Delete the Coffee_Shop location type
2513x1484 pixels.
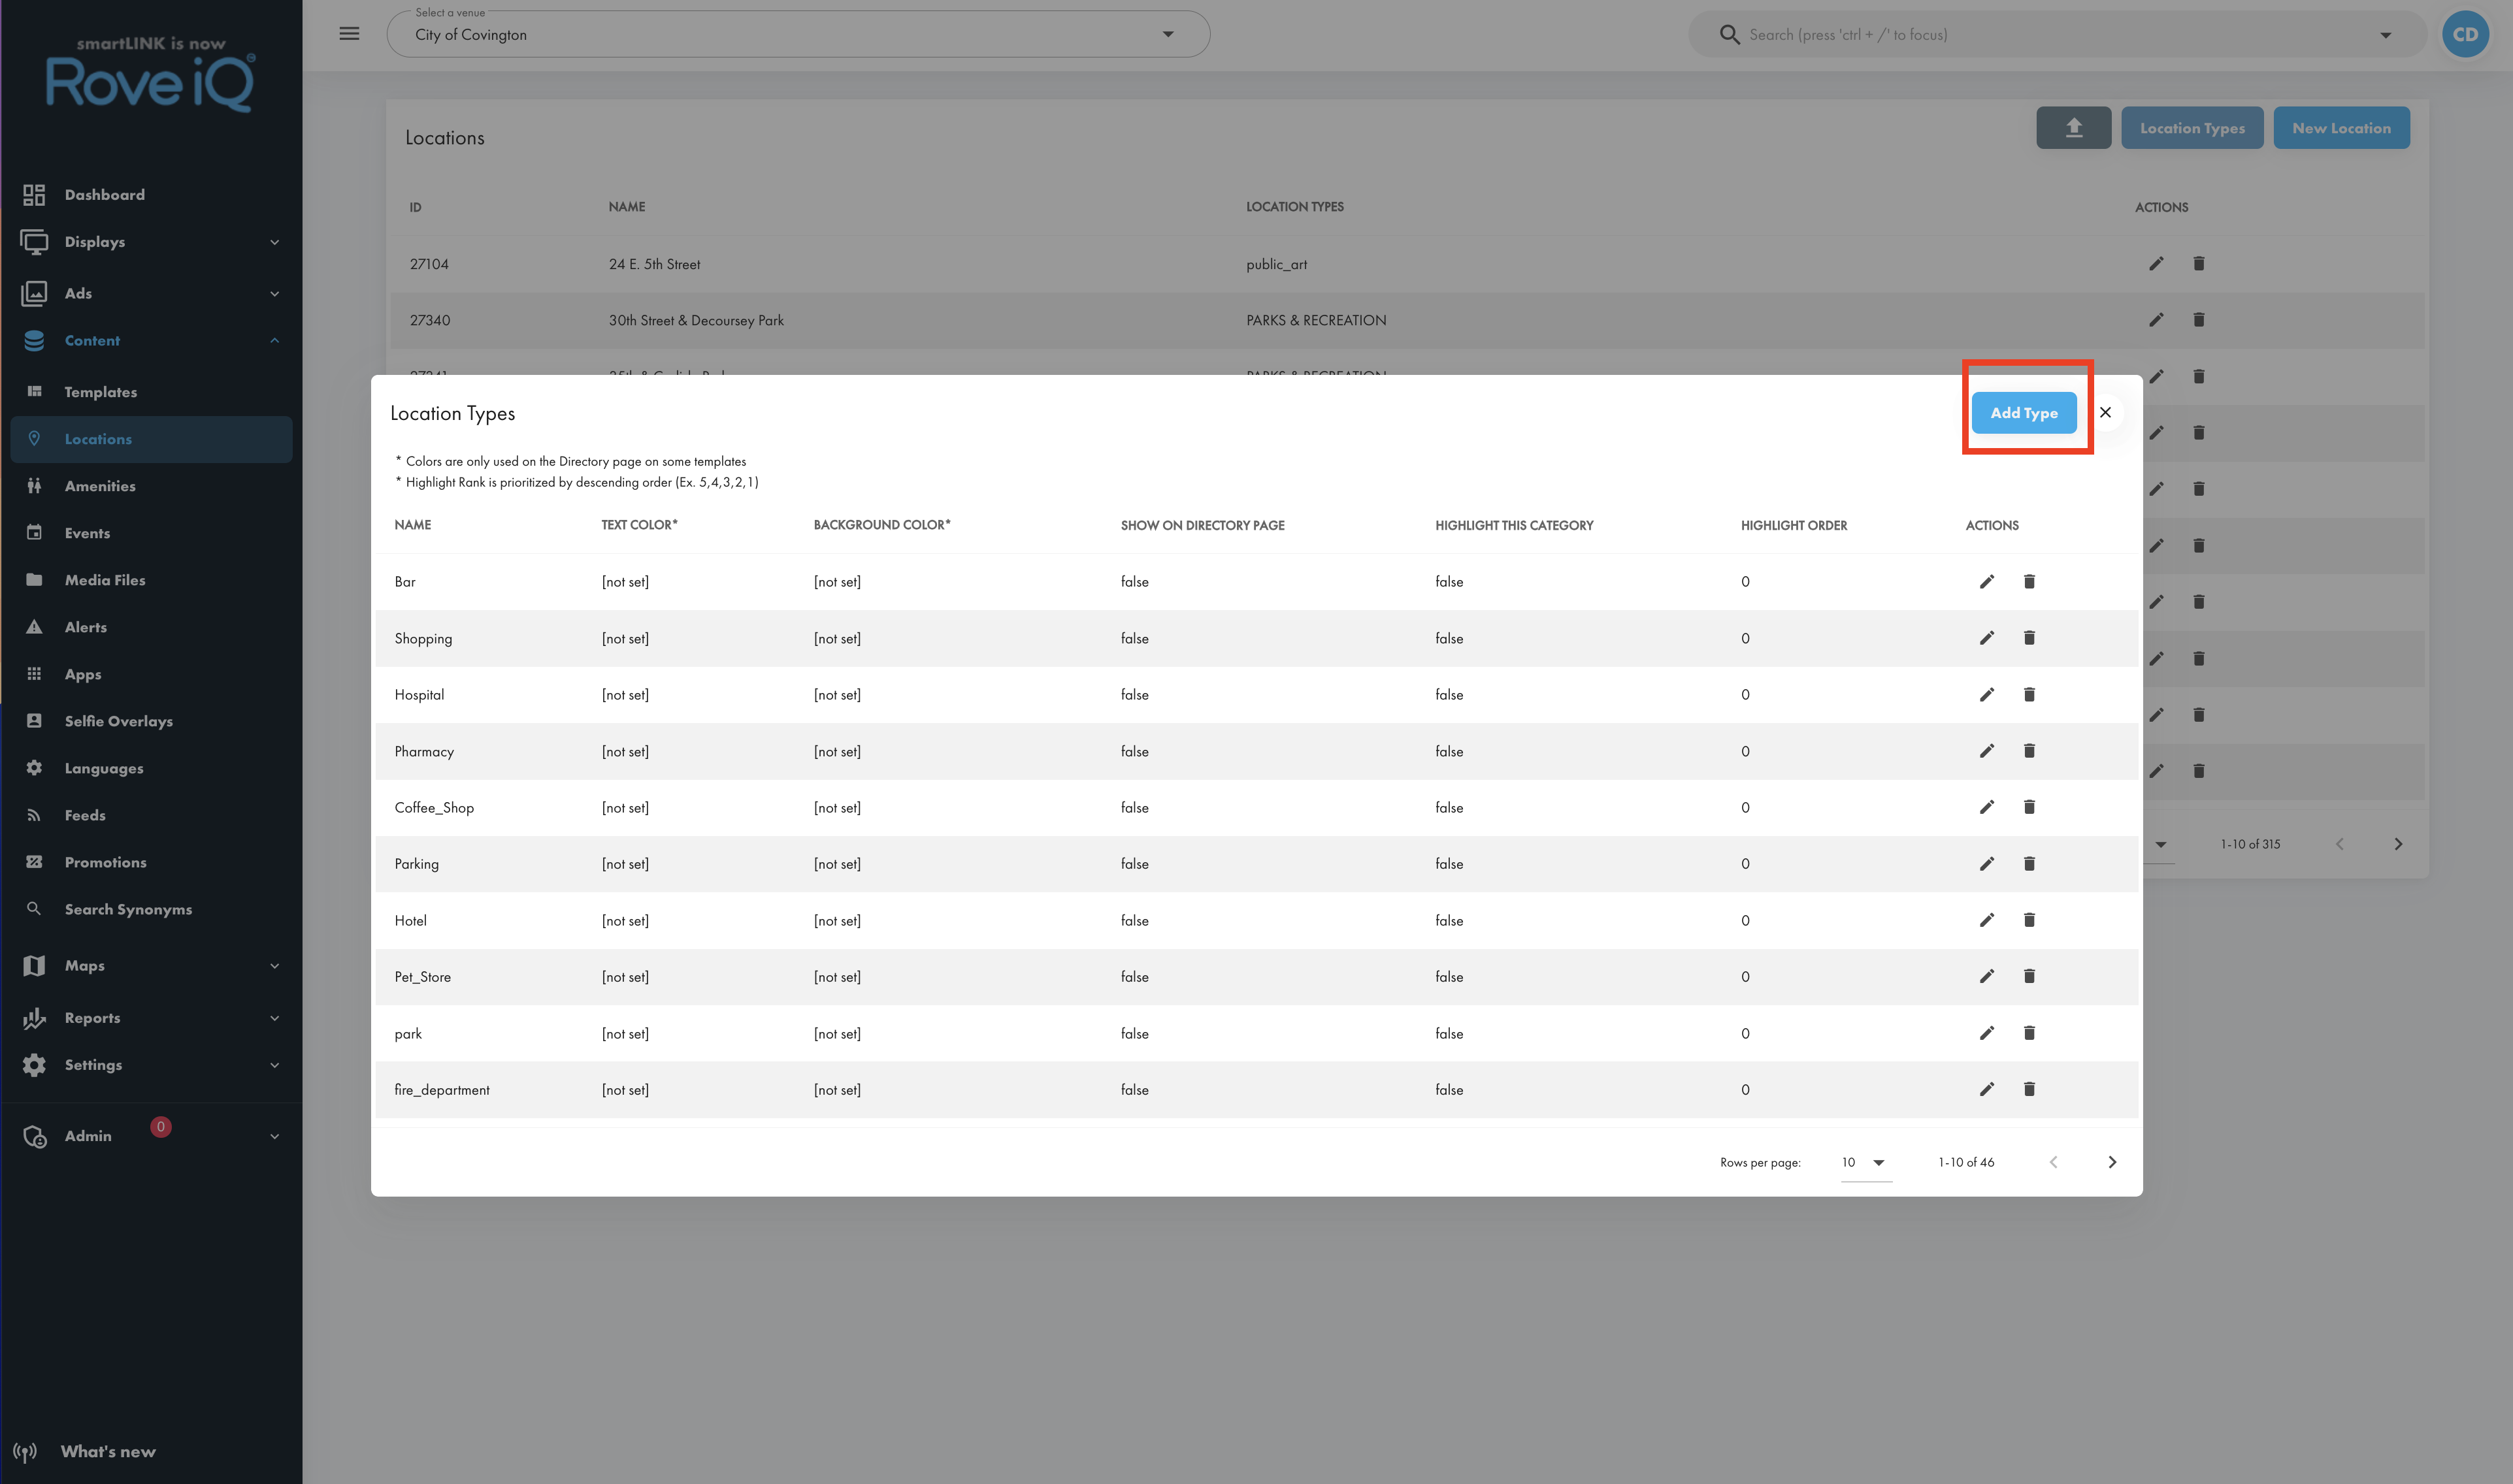(2029, 807)
